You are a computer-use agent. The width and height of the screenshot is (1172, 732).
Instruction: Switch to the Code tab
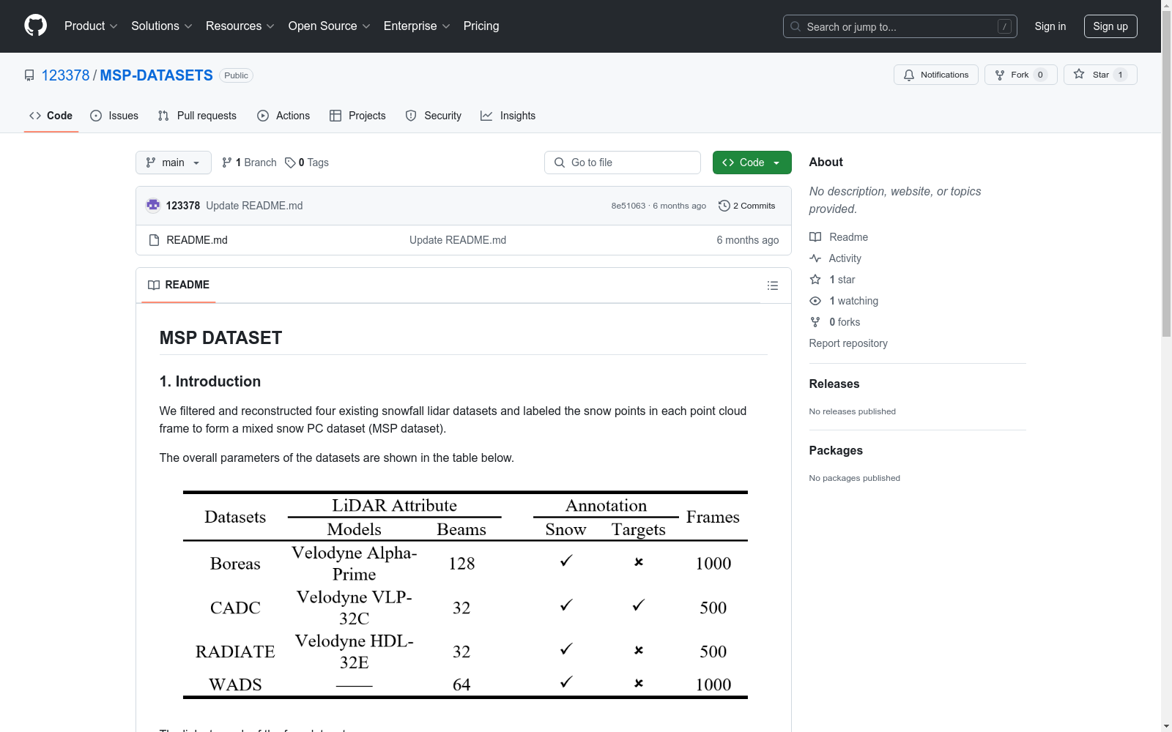click(51, 116)
